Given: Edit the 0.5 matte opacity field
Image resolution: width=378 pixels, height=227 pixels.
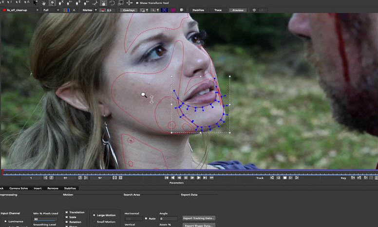Looking at the screenshot, I should click(110, 10).
